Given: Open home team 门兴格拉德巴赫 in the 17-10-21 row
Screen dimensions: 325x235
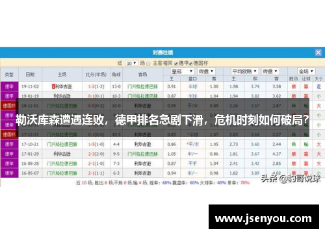Looking at the screenshot, I should [62, 144].
